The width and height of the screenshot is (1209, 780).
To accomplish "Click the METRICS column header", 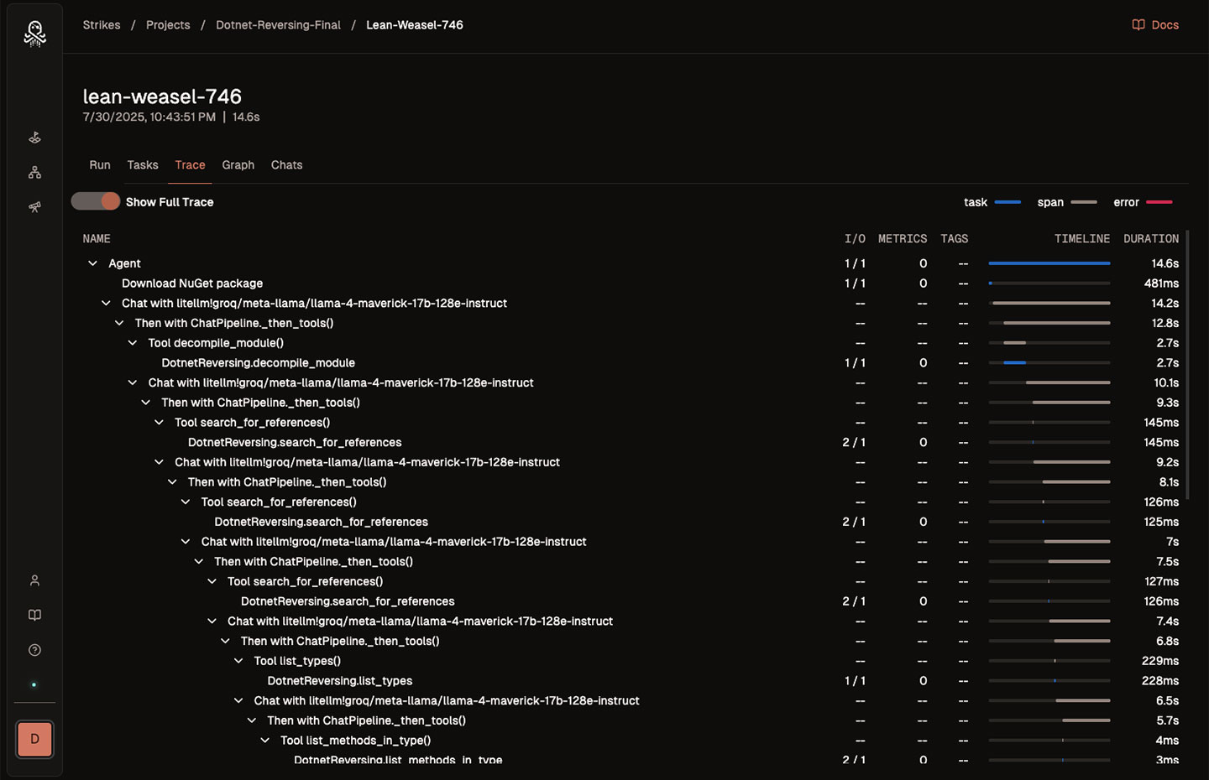I will coord(903,239).
